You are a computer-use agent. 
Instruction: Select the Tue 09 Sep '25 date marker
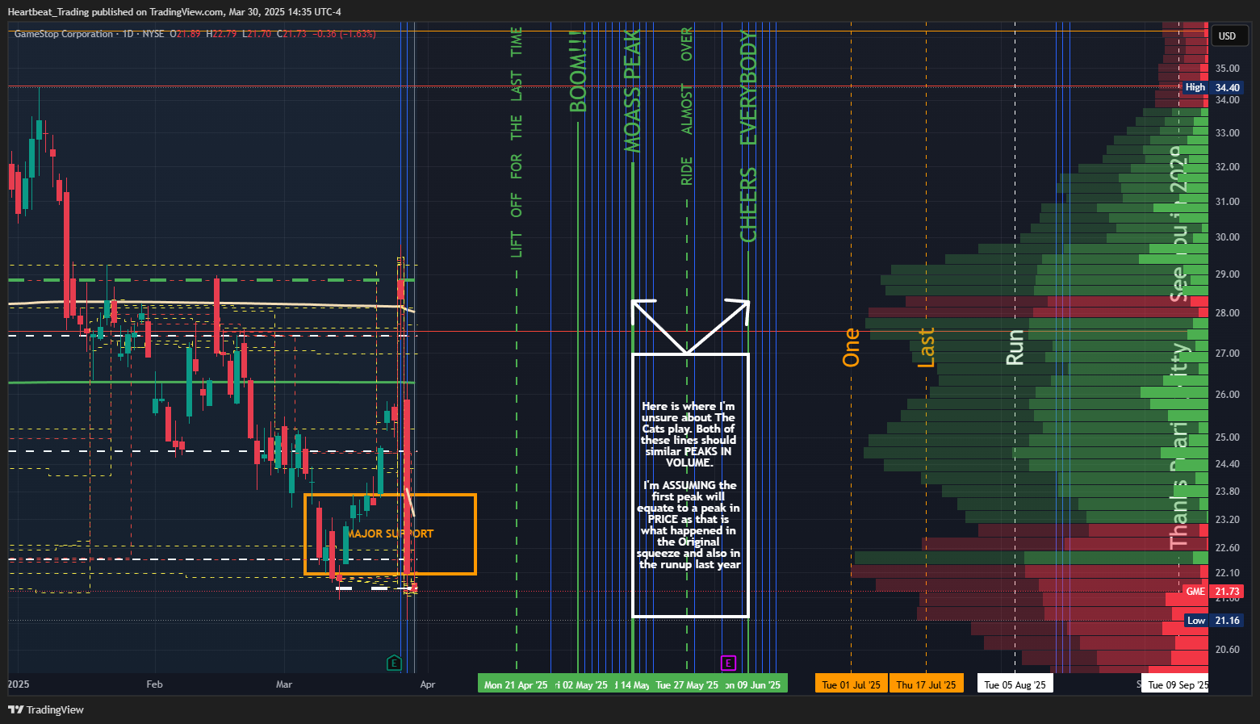coord(1175,684)
